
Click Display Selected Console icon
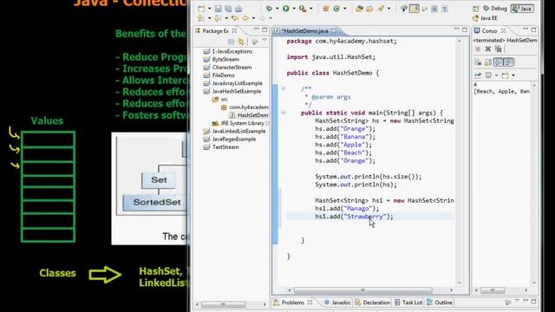489,75
